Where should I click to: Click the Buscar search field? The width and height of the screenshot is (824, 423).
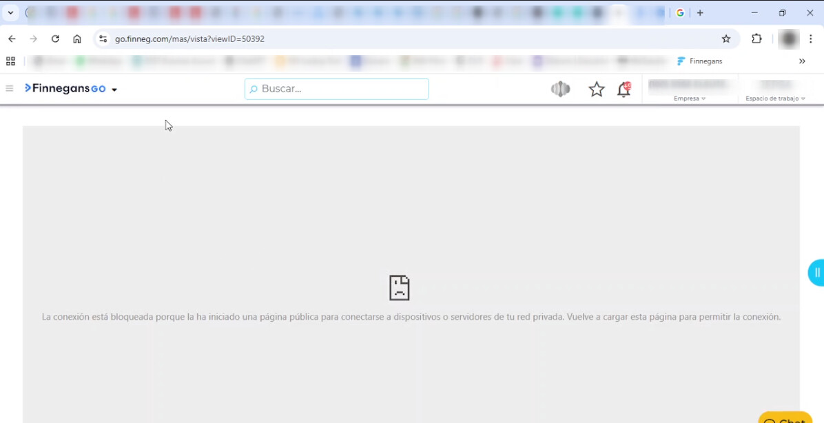click(x=336, y=89)
